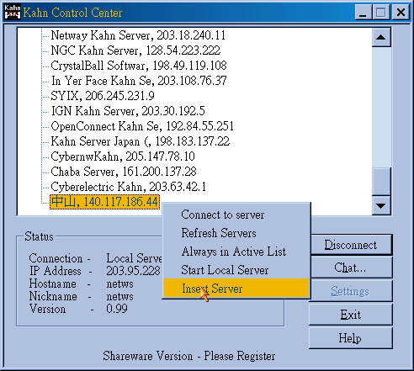
Task: Click the Connection value Local Serve
Action: 134,258
